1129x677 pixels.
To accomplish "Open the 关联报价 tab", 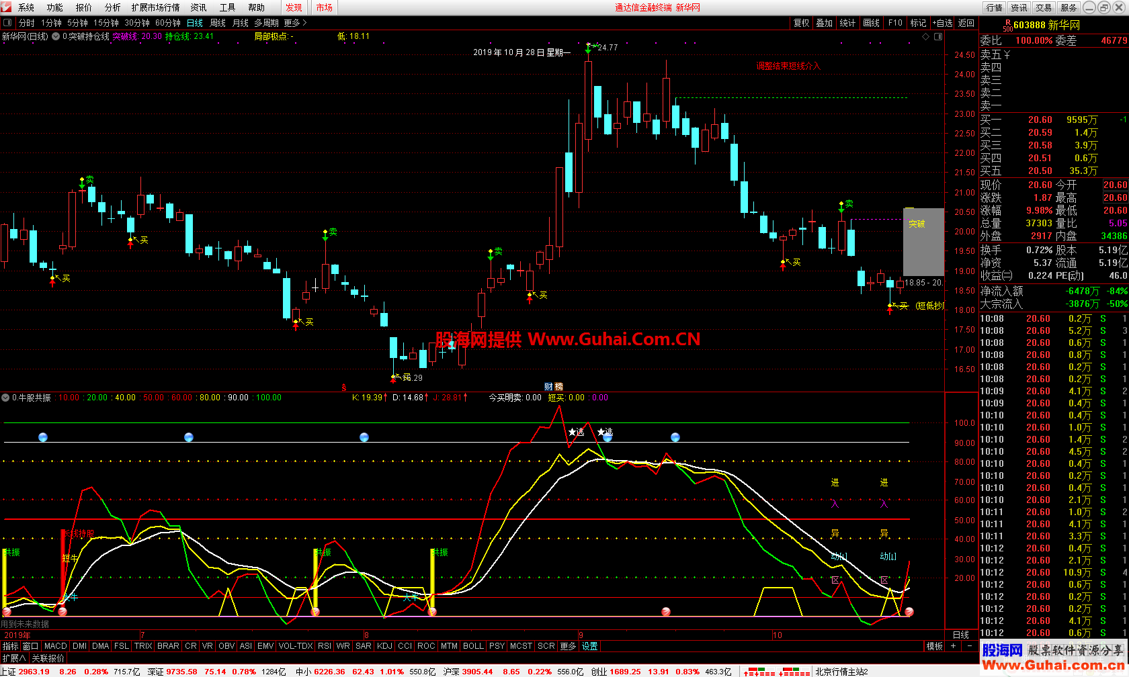I will [x=48, y=658].
